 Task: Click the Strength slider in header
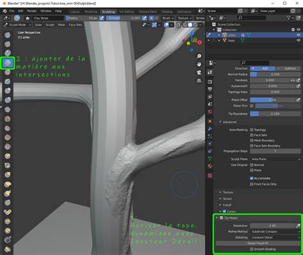[x=124, y=18]
